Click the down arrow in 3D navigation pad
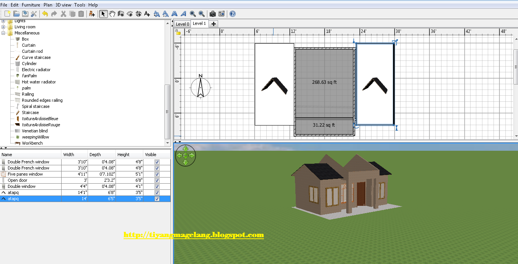Screen dimensions: 518x264 pyautogui.click(x=186, y=162)
